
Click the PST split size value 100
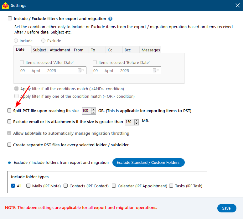pos(85,111)
